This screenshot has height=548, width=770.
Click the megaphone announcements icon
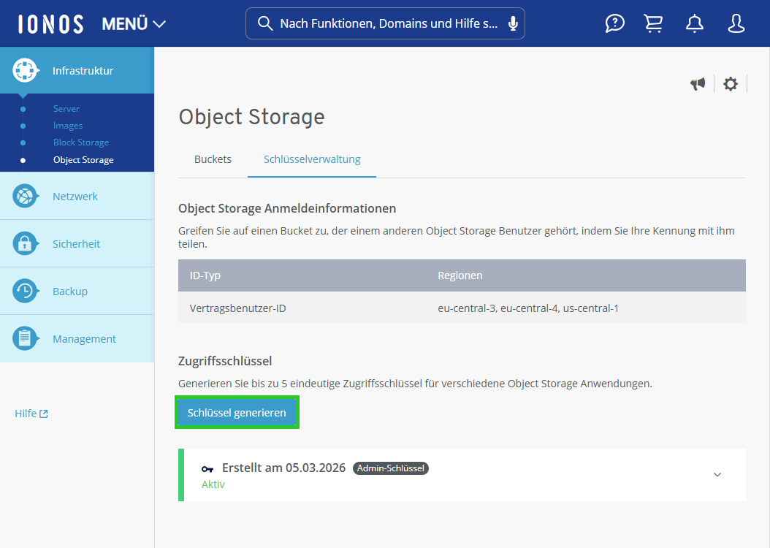(x=698, y=83)
